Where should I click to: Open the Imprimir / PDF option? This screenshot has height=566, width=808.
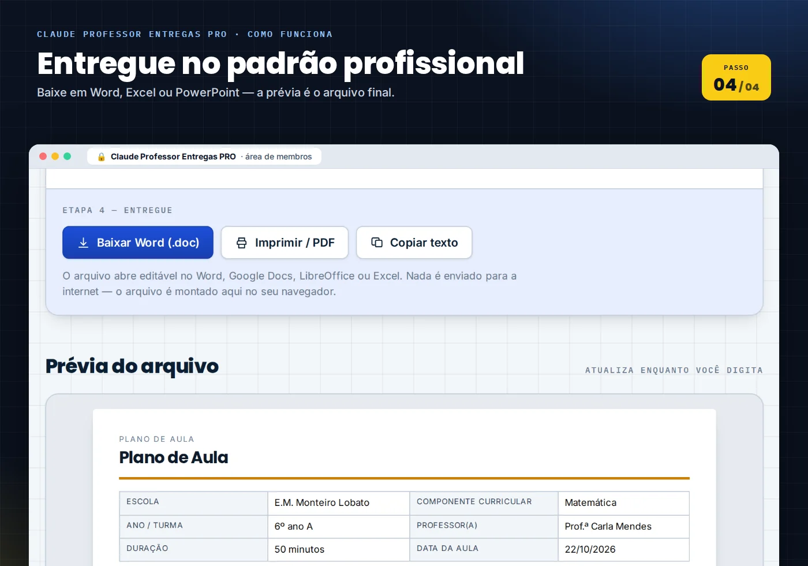click(285, 243)
